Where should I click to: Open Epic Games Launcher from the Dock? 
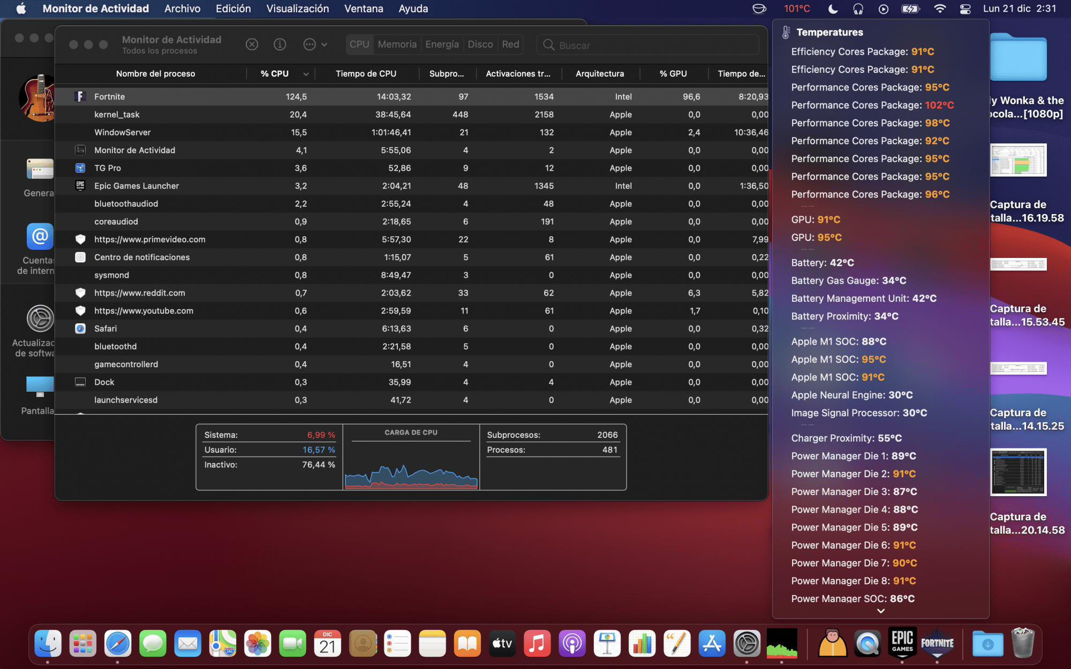click(902, 643)
